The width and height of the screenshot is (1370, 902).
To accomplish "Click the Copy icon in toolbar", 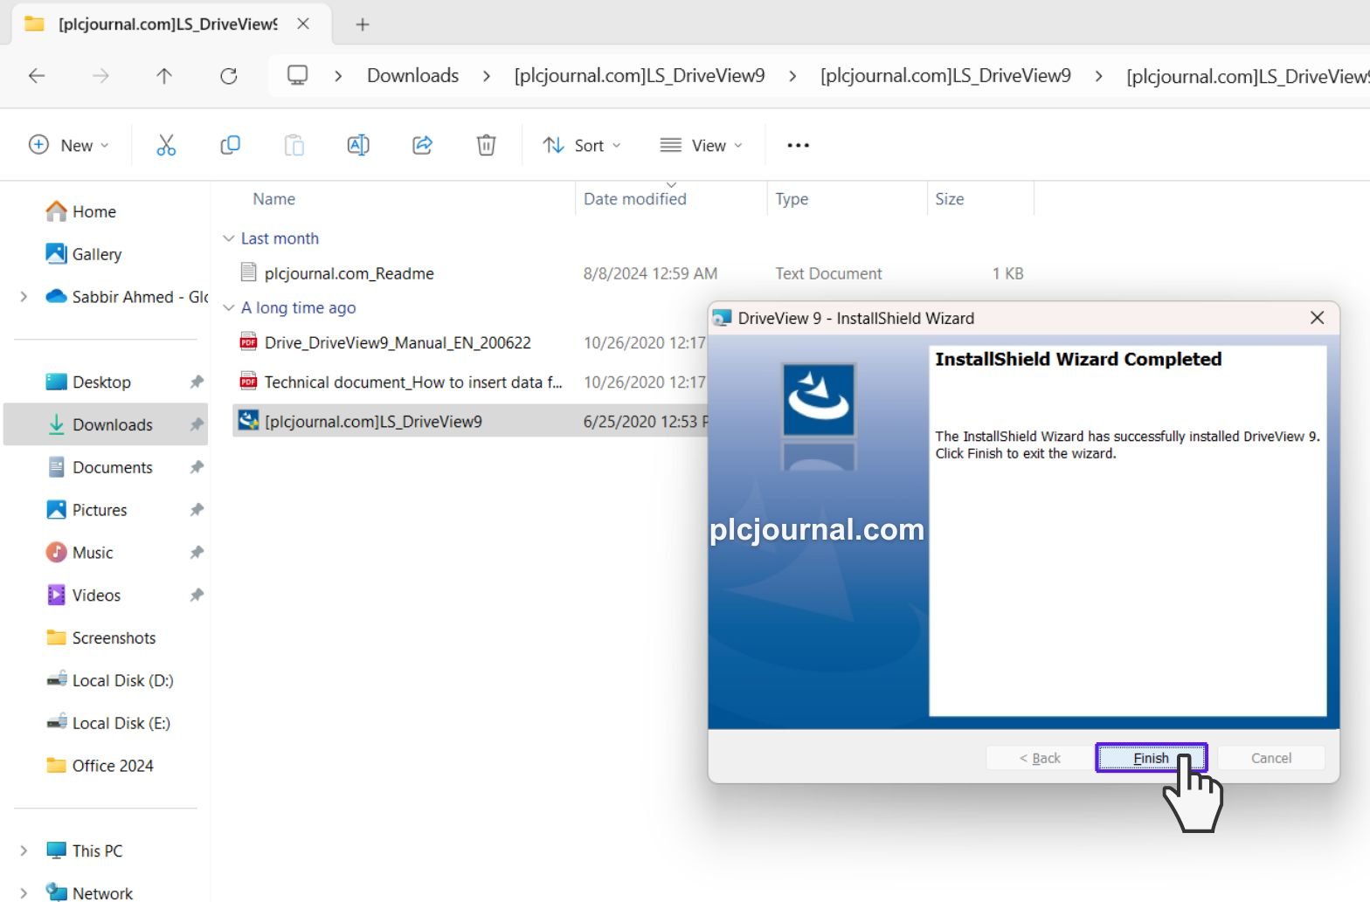I will [x=230, y=145].
